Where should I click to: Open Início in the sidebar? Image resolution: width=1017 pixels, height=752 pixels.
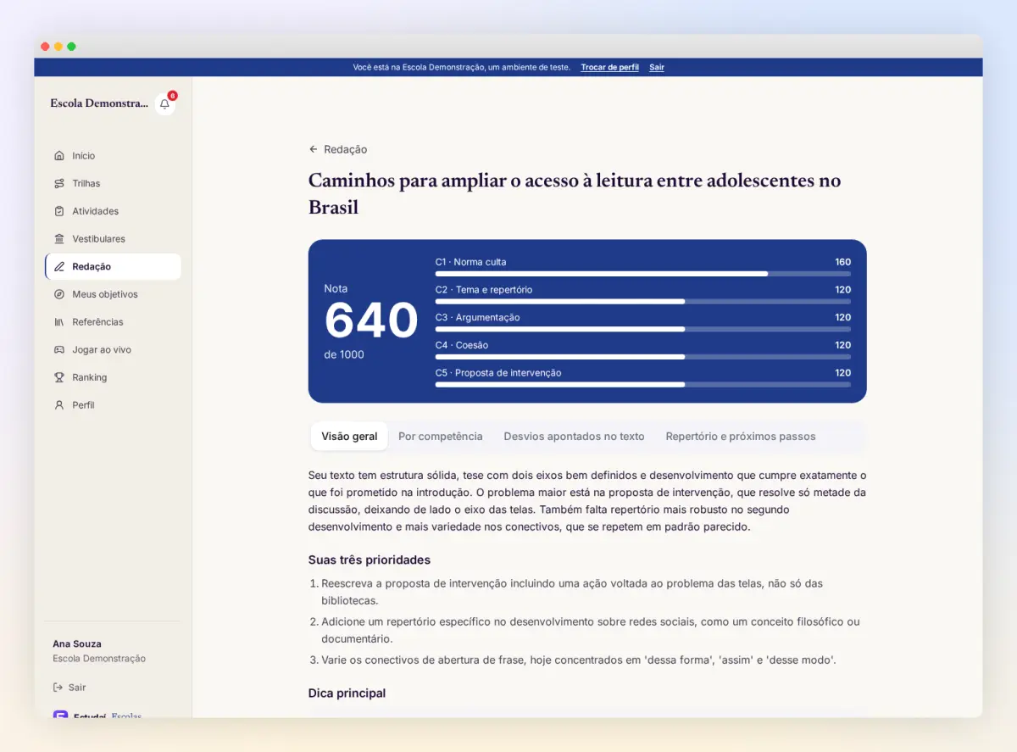point(113,156)
